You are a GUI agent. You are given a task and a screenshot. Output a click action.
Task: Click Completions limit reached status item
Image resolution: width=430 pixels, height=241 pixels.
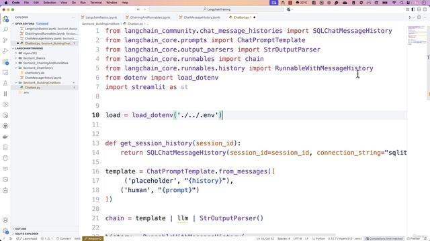[384, 238]
